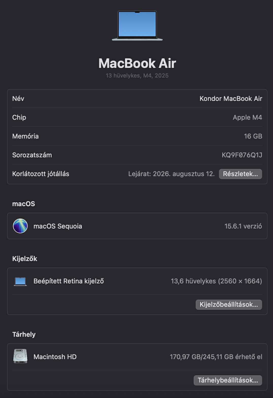Click the Apple M4 chip value
The image size is (273, 398).
click(247, 117)
